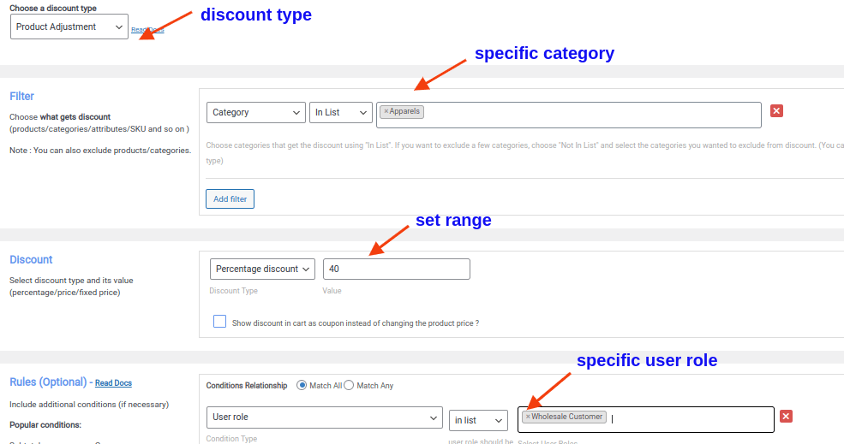Open the Percentage discount type dropdown
This screenshot has height=444, width=844.
[262, 269]
